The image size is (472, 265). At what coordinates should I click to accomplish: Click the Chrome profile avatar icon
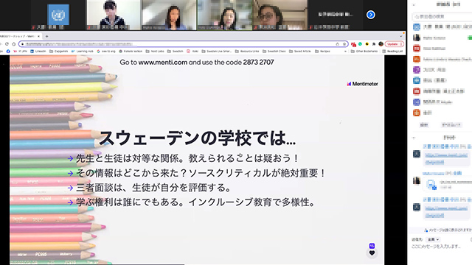click(381, 44)
